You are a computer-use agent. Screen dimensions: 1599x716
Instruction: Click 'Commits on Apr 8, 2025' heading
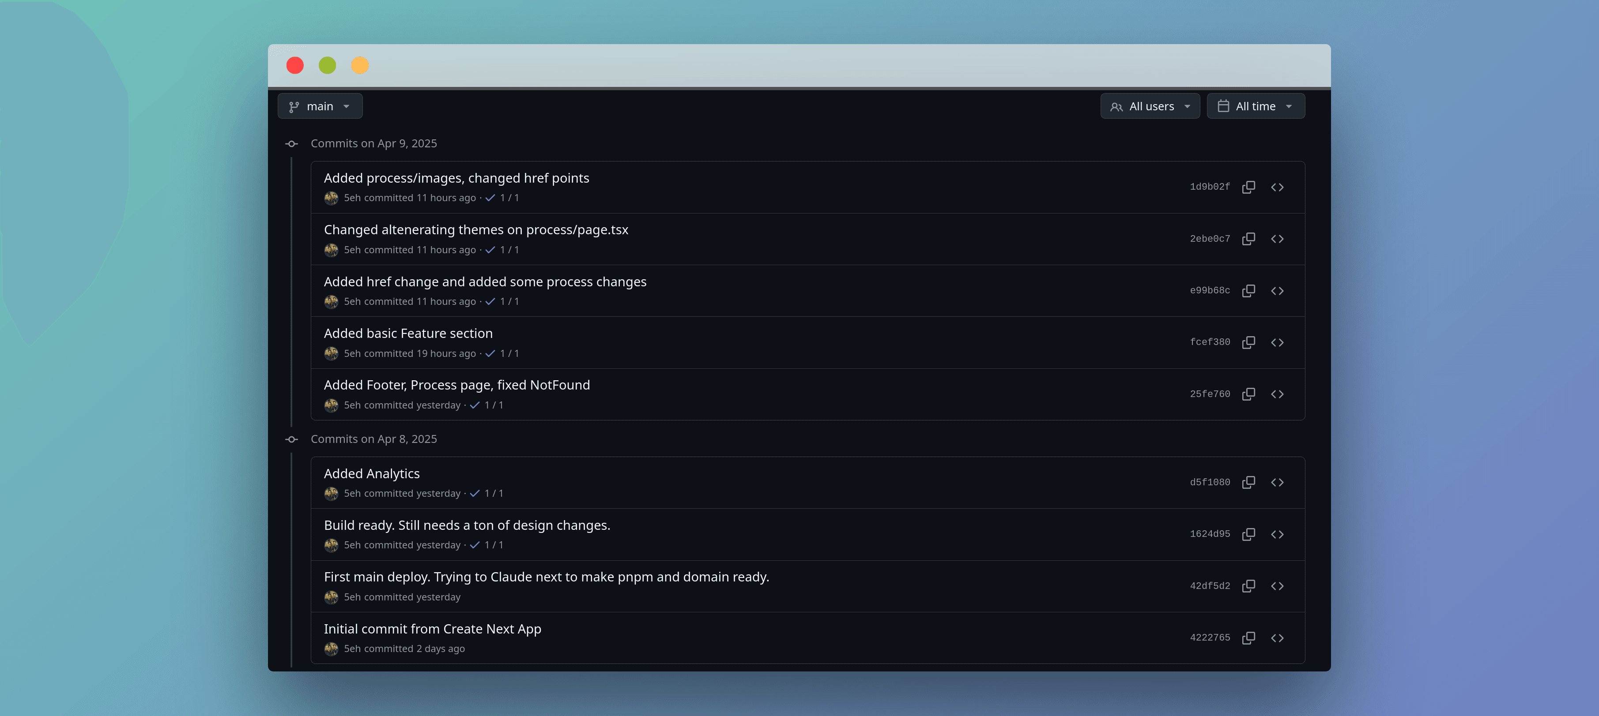pos(373,439)
